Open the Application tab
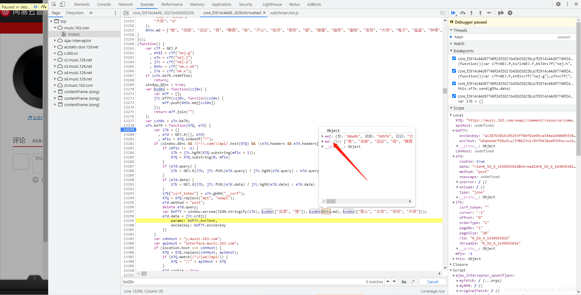 [x=222, y=4]
